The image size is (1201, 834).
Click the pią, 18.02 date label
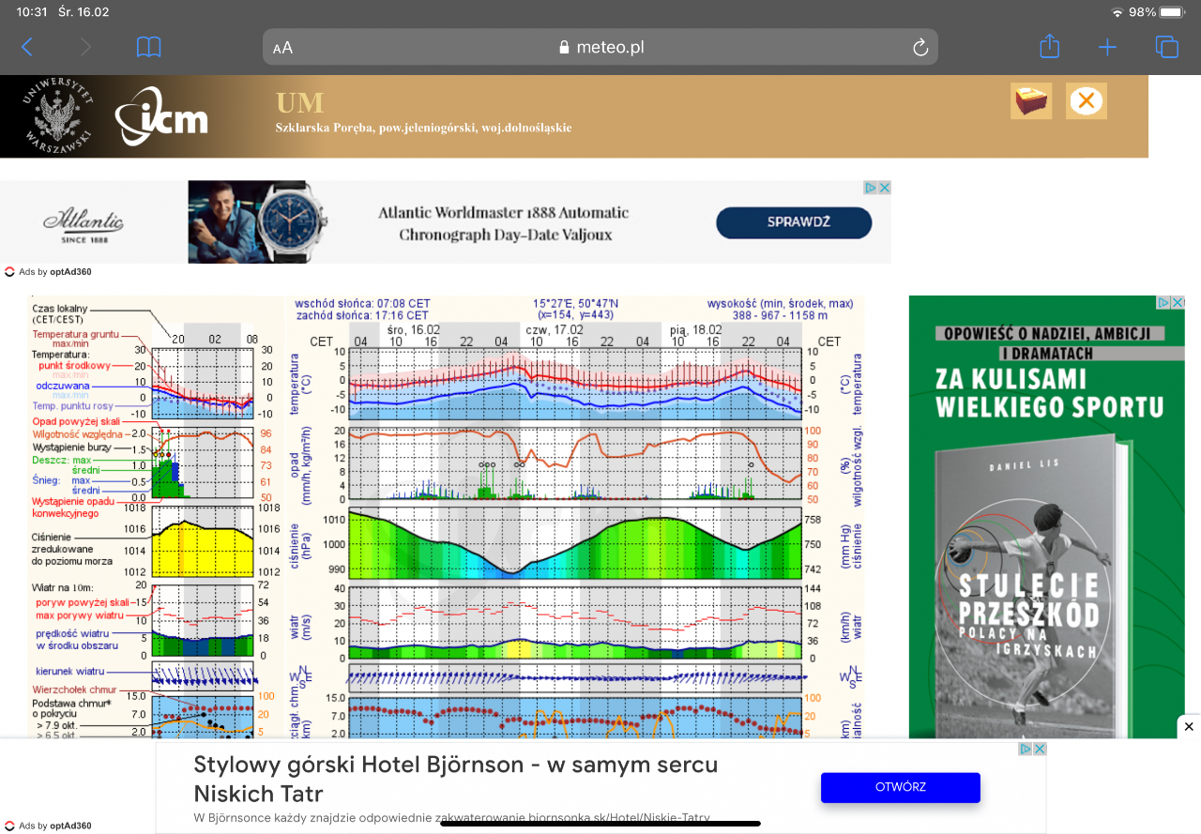tap(695, 330)
